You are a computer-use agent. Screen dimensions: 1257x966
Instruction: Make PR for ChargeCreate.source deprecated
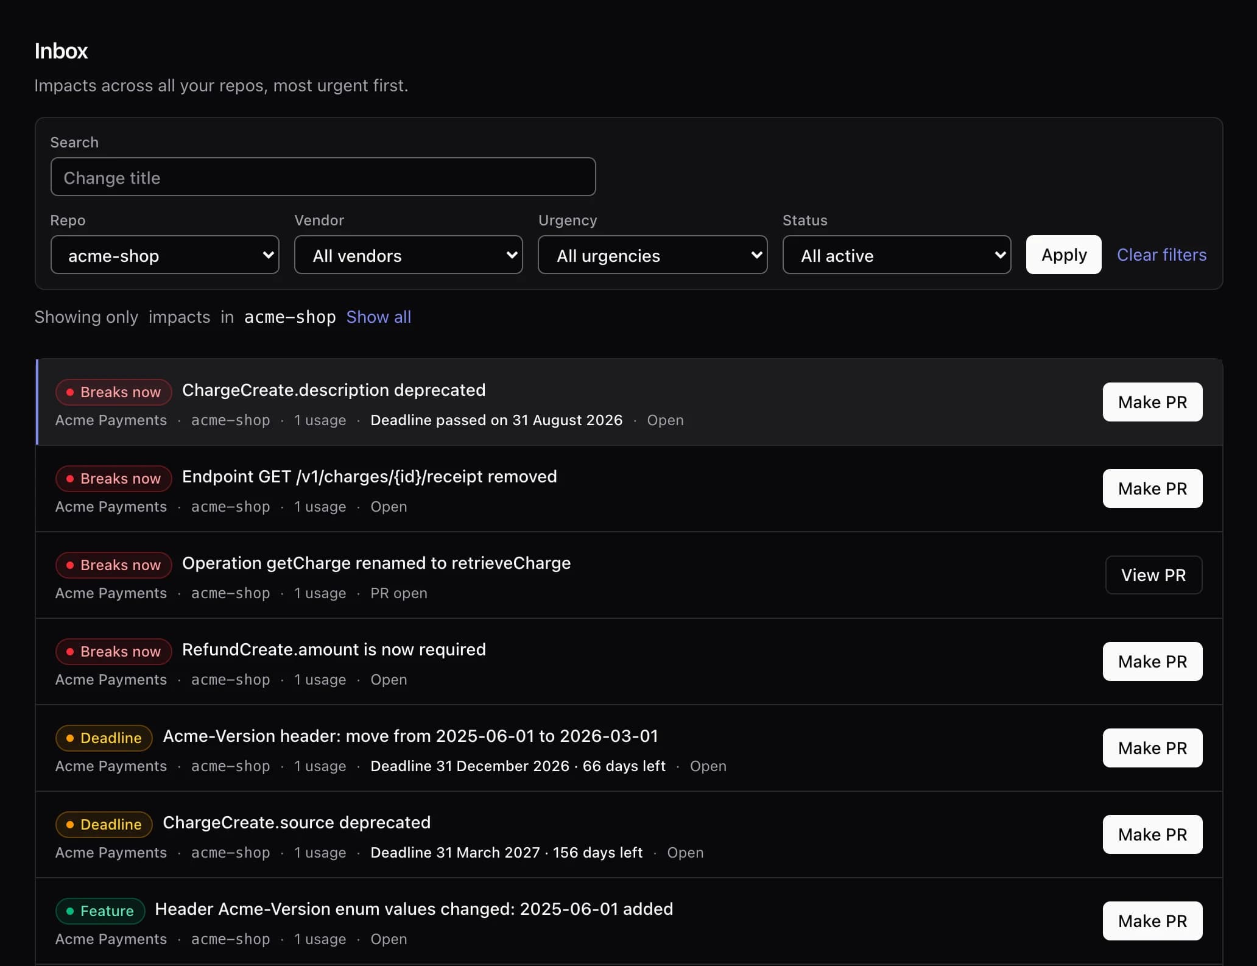[1152, 834]
